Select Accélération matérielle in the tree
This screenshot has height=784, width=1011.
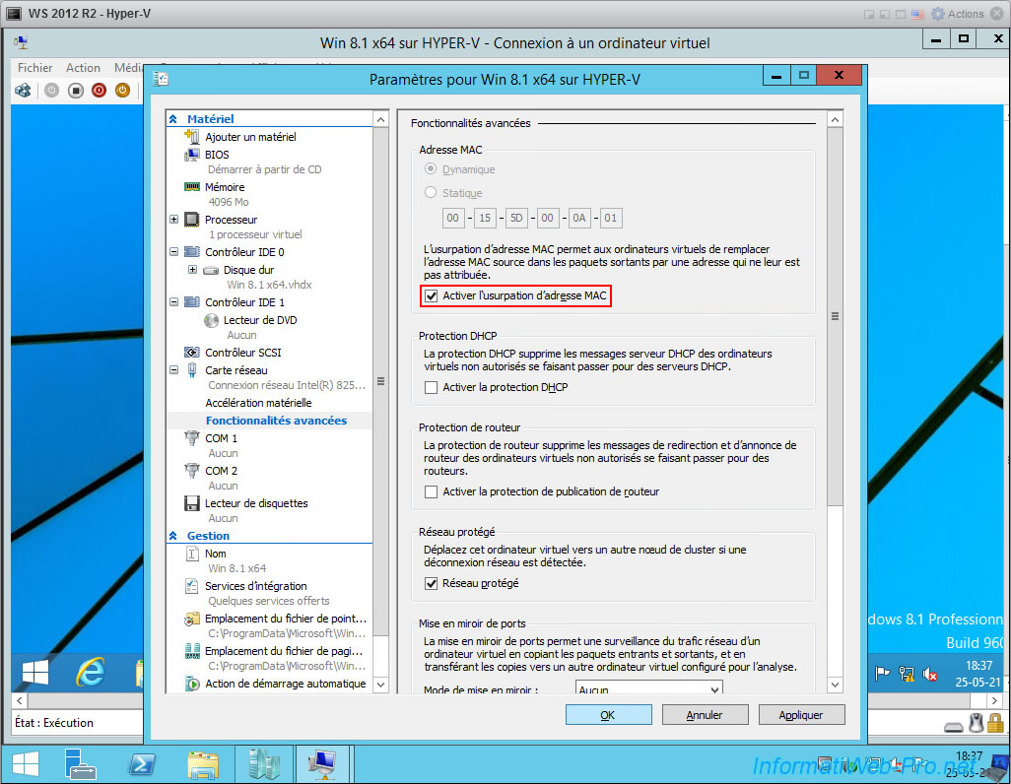[258, 403]
